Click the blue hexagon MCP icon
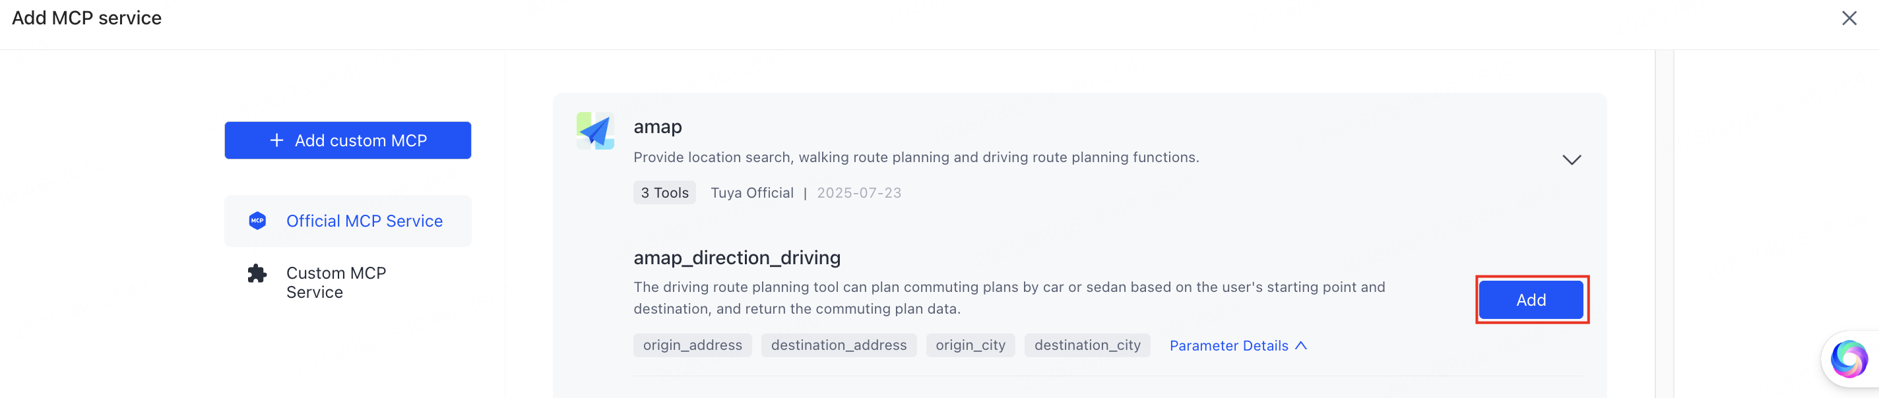The width and height of the screenshot is (1879, 398). 257,221
